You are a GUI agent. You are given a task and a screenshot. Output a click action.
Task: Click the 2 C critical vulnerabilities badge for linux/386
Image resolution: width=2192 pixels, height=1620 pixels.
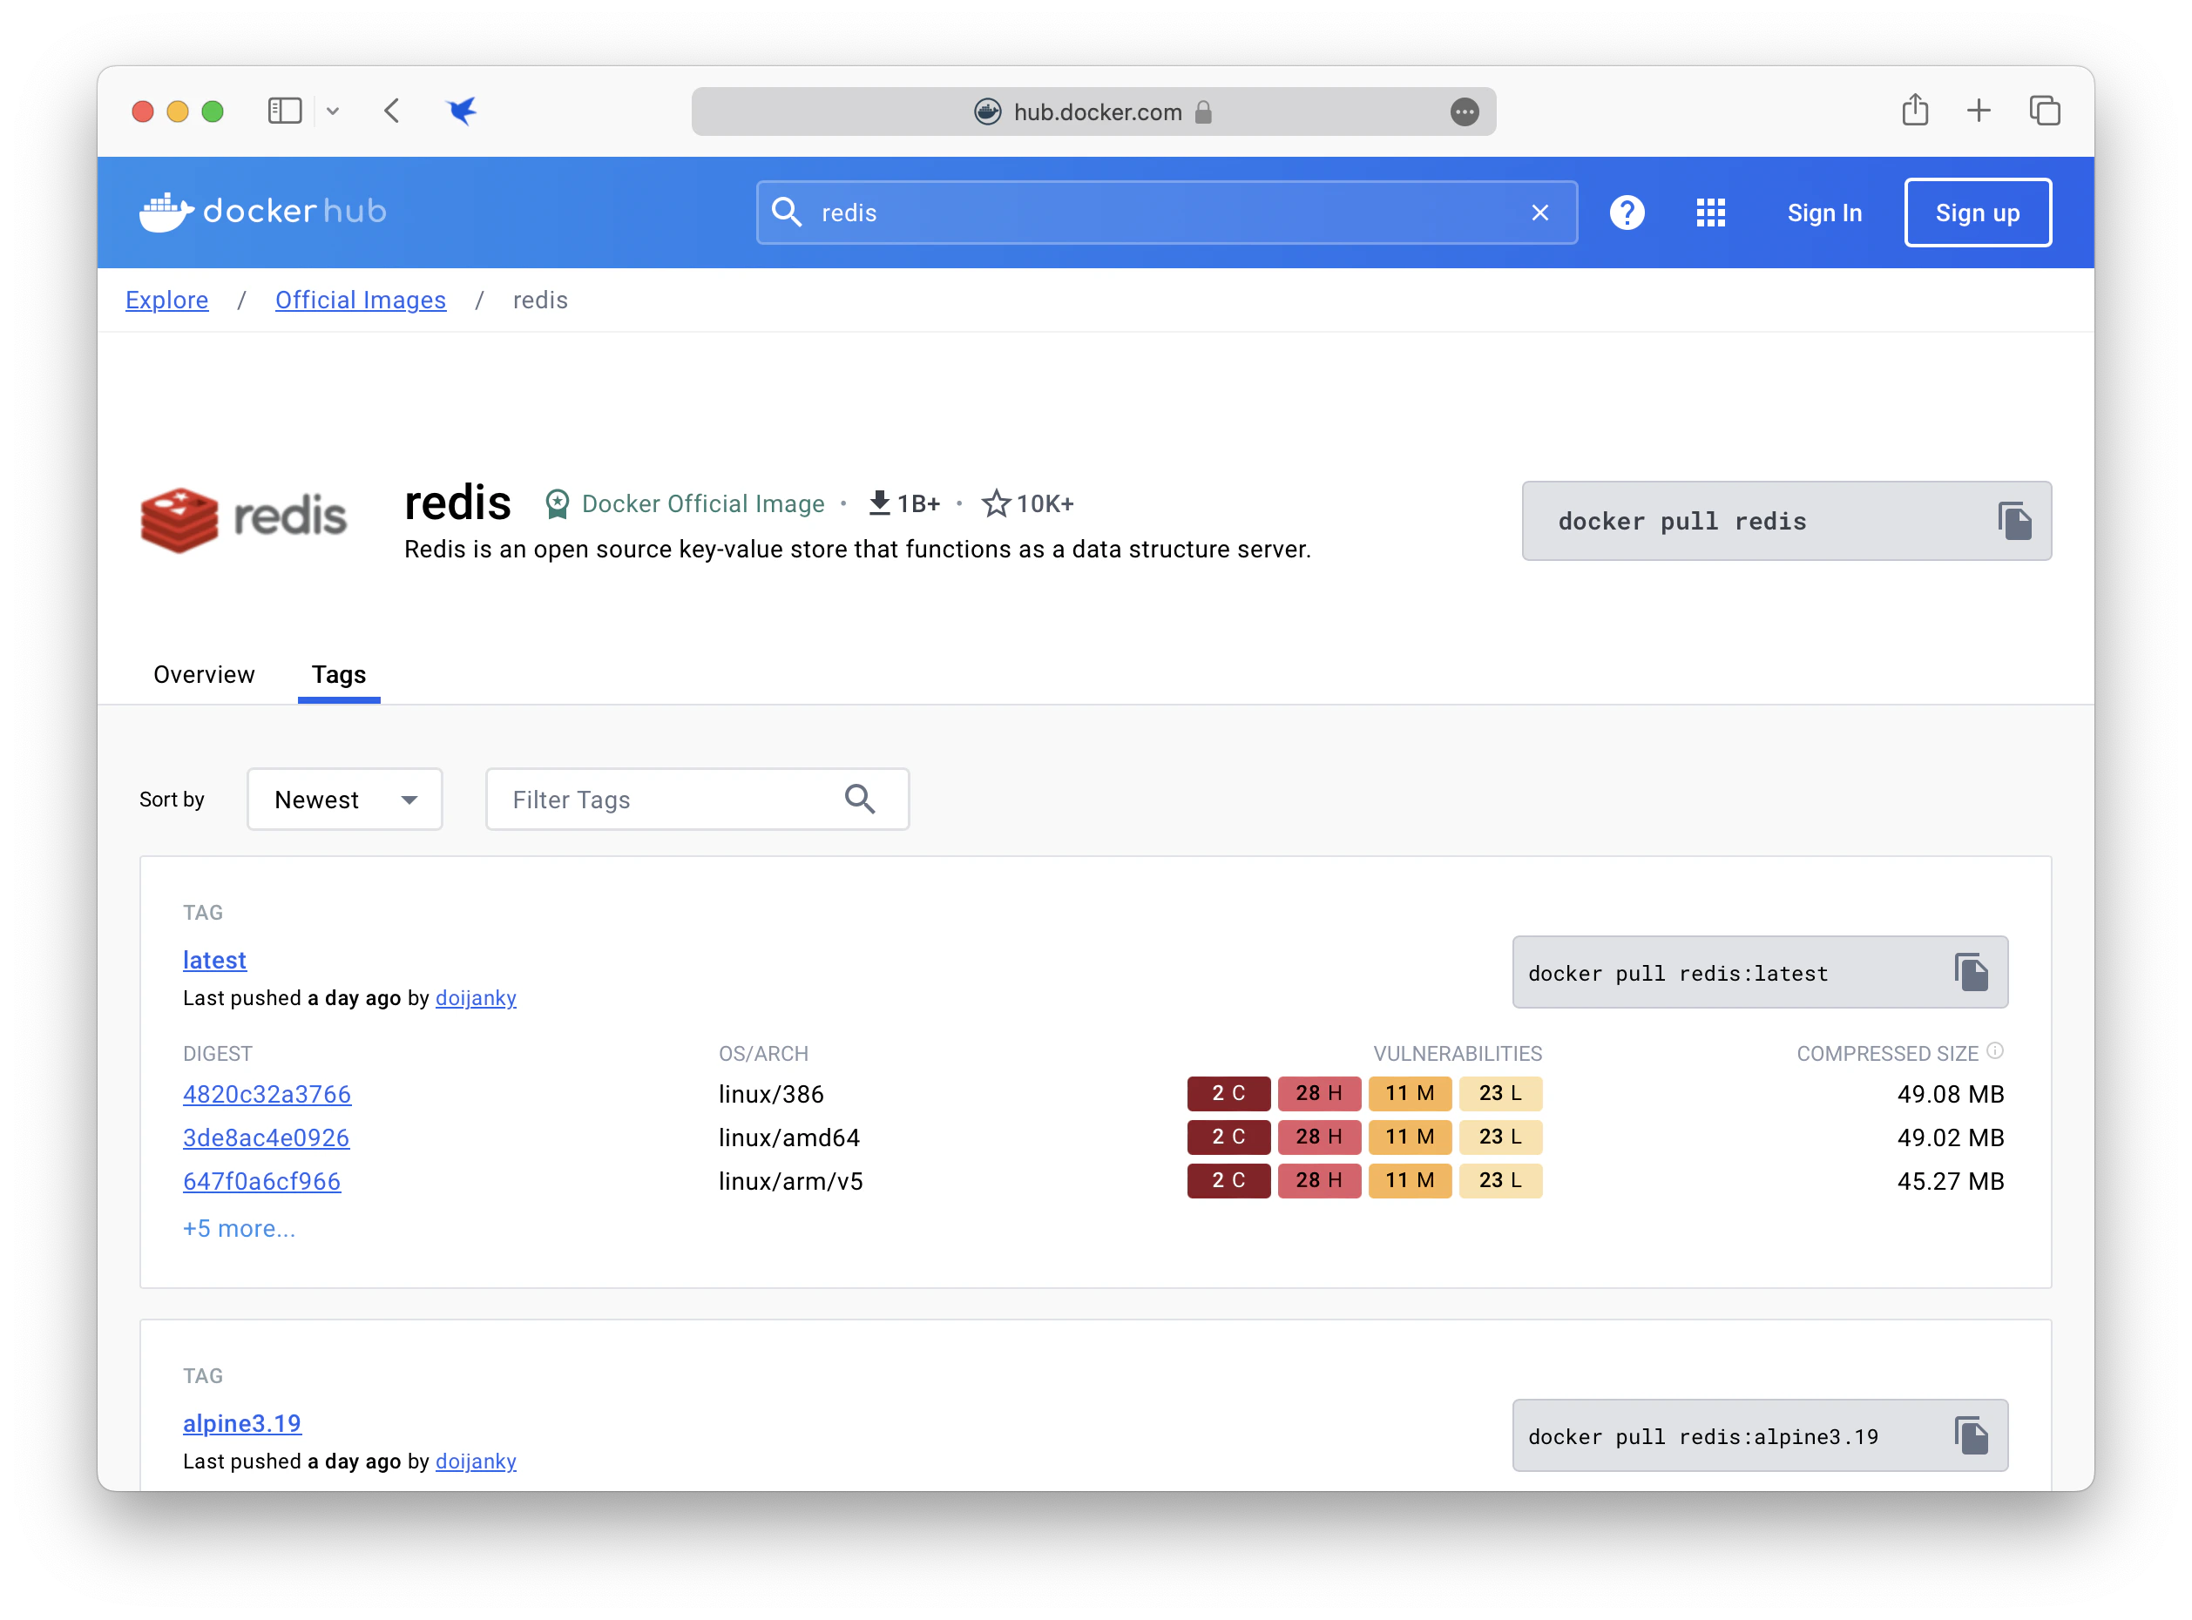tap(1228, 1093)
